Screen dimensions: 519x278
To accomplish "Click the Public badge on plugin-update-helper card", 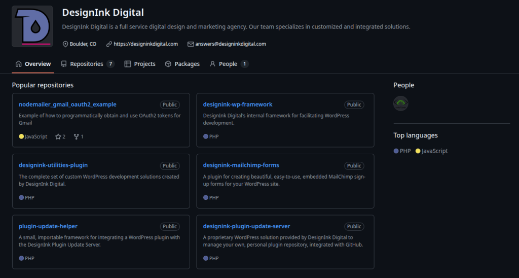I will pyautogui.click(x=170, y=227).
